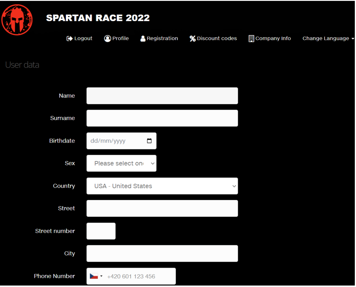Click the SPARTAN RACE 2022 title
Screen dimensions: 356x287
point(98,18)
